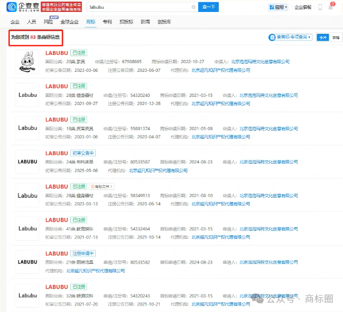The image size is (343, 312).
Task: Open the 商标文书 tag icon
Action: (x=101, y=186)
